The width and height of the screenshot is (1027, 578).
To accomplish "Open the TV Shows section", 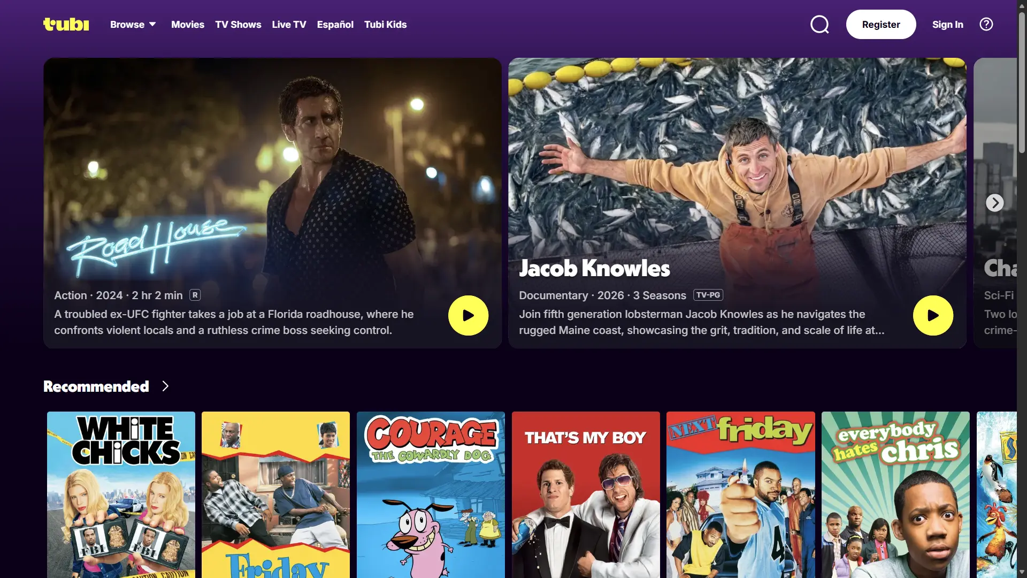I will point(238,25).
